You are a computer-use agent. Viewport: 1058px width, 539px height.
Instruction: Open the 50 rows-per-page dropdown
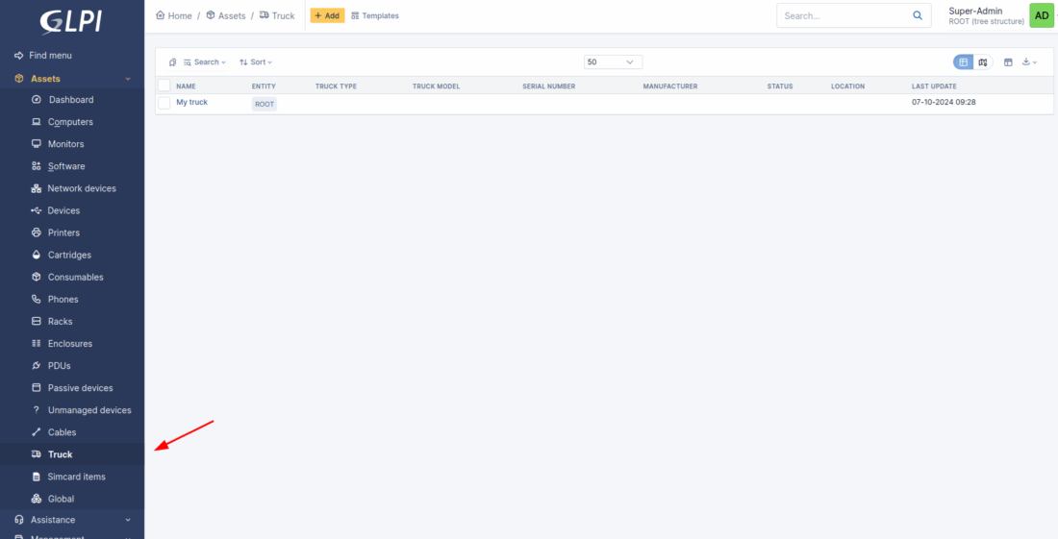point(614,62)
